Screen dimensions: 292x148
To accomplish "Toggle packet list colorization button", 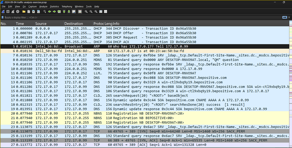I will [x=80, y=12].
